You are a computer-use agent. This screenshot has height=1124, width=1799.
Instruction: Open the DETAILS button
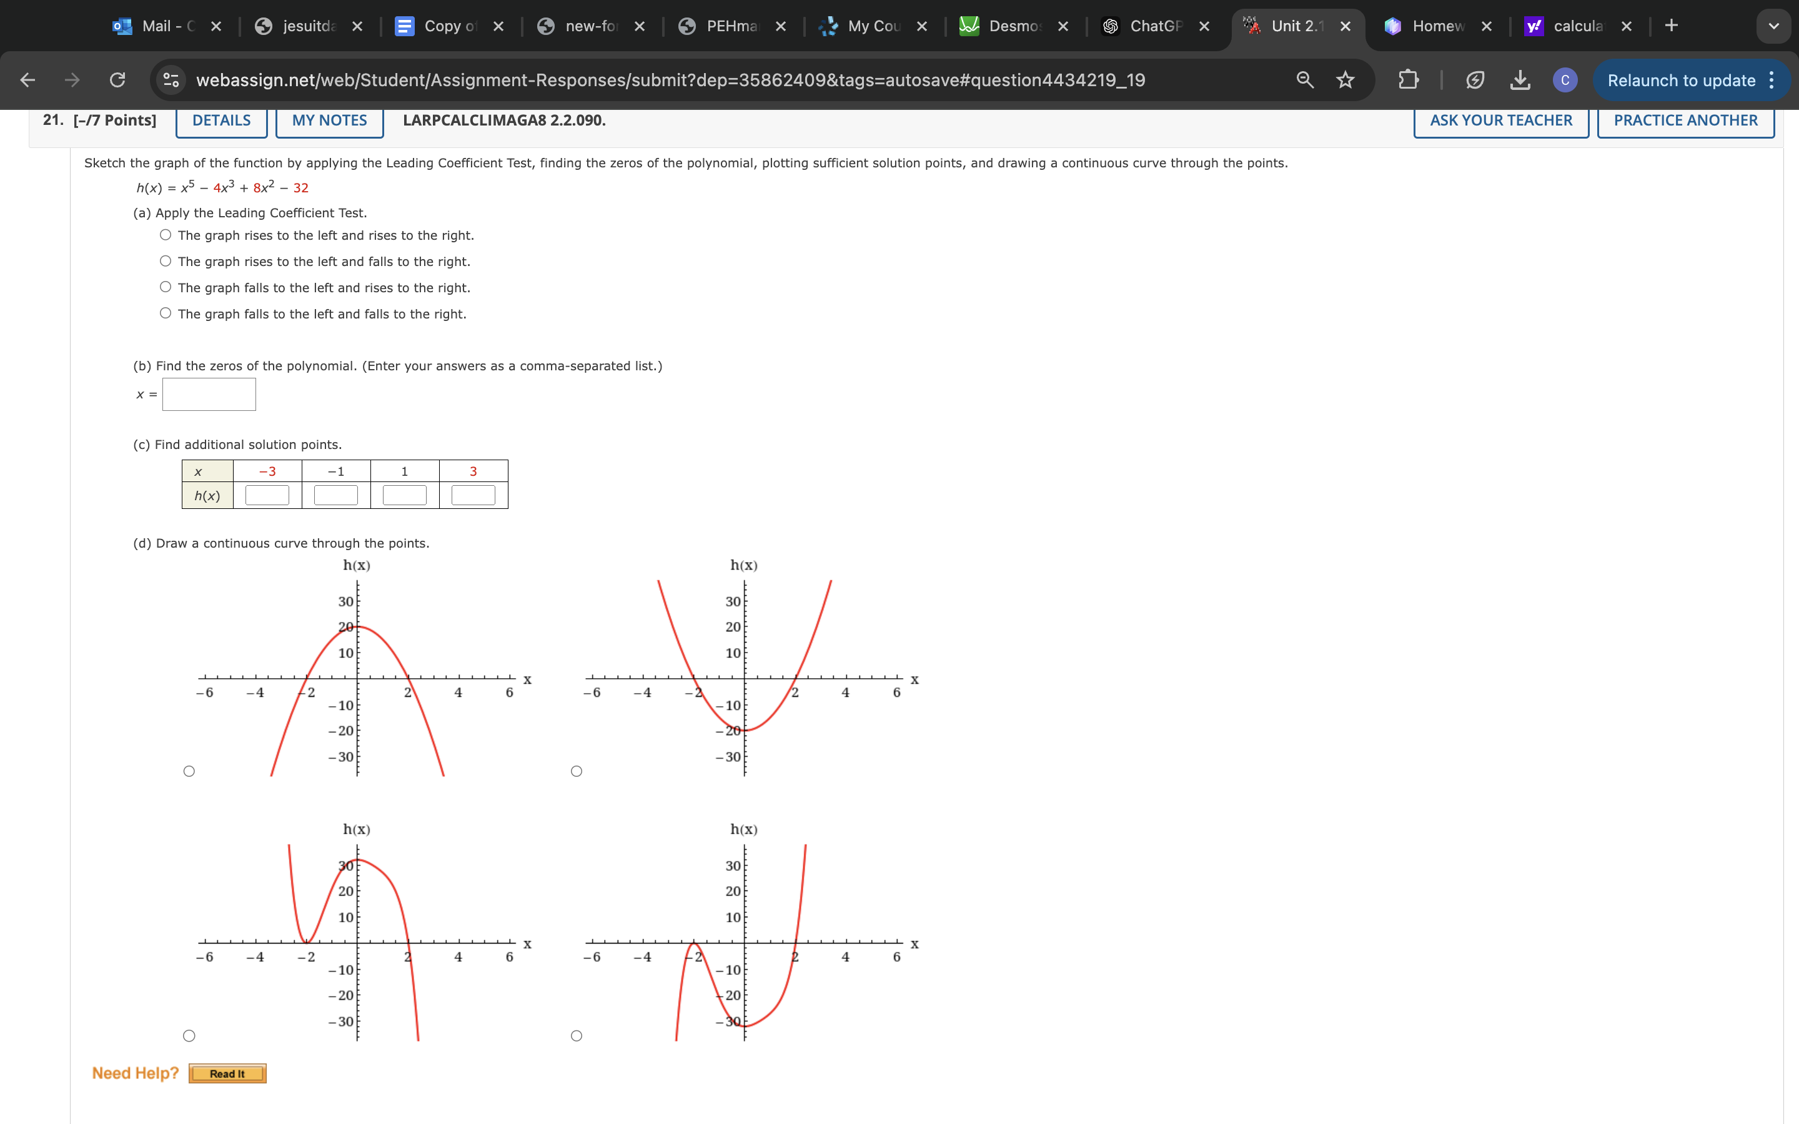222,121
